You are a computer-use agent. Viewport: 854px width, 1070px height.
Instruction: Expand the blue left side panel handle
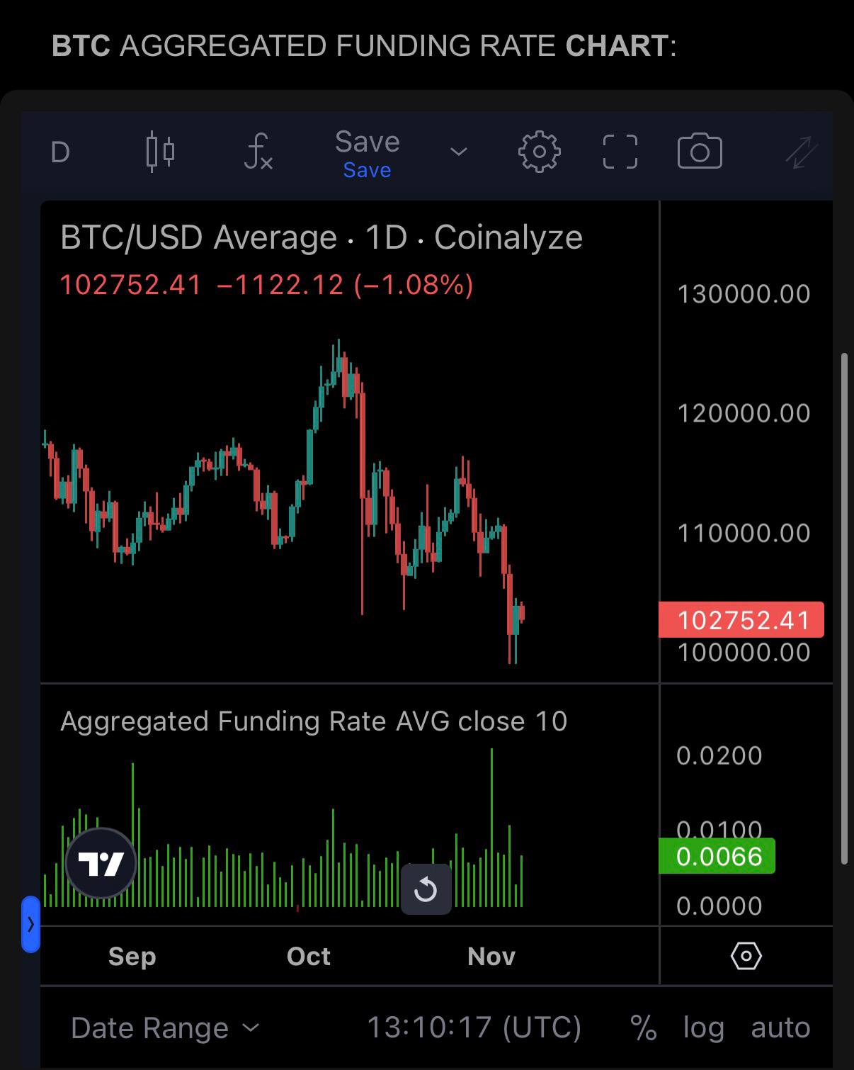point(30,924)
